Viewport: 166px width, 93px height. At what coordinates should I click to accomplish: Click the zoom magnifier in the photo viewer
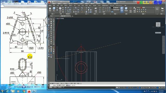[x=10, y=87]
